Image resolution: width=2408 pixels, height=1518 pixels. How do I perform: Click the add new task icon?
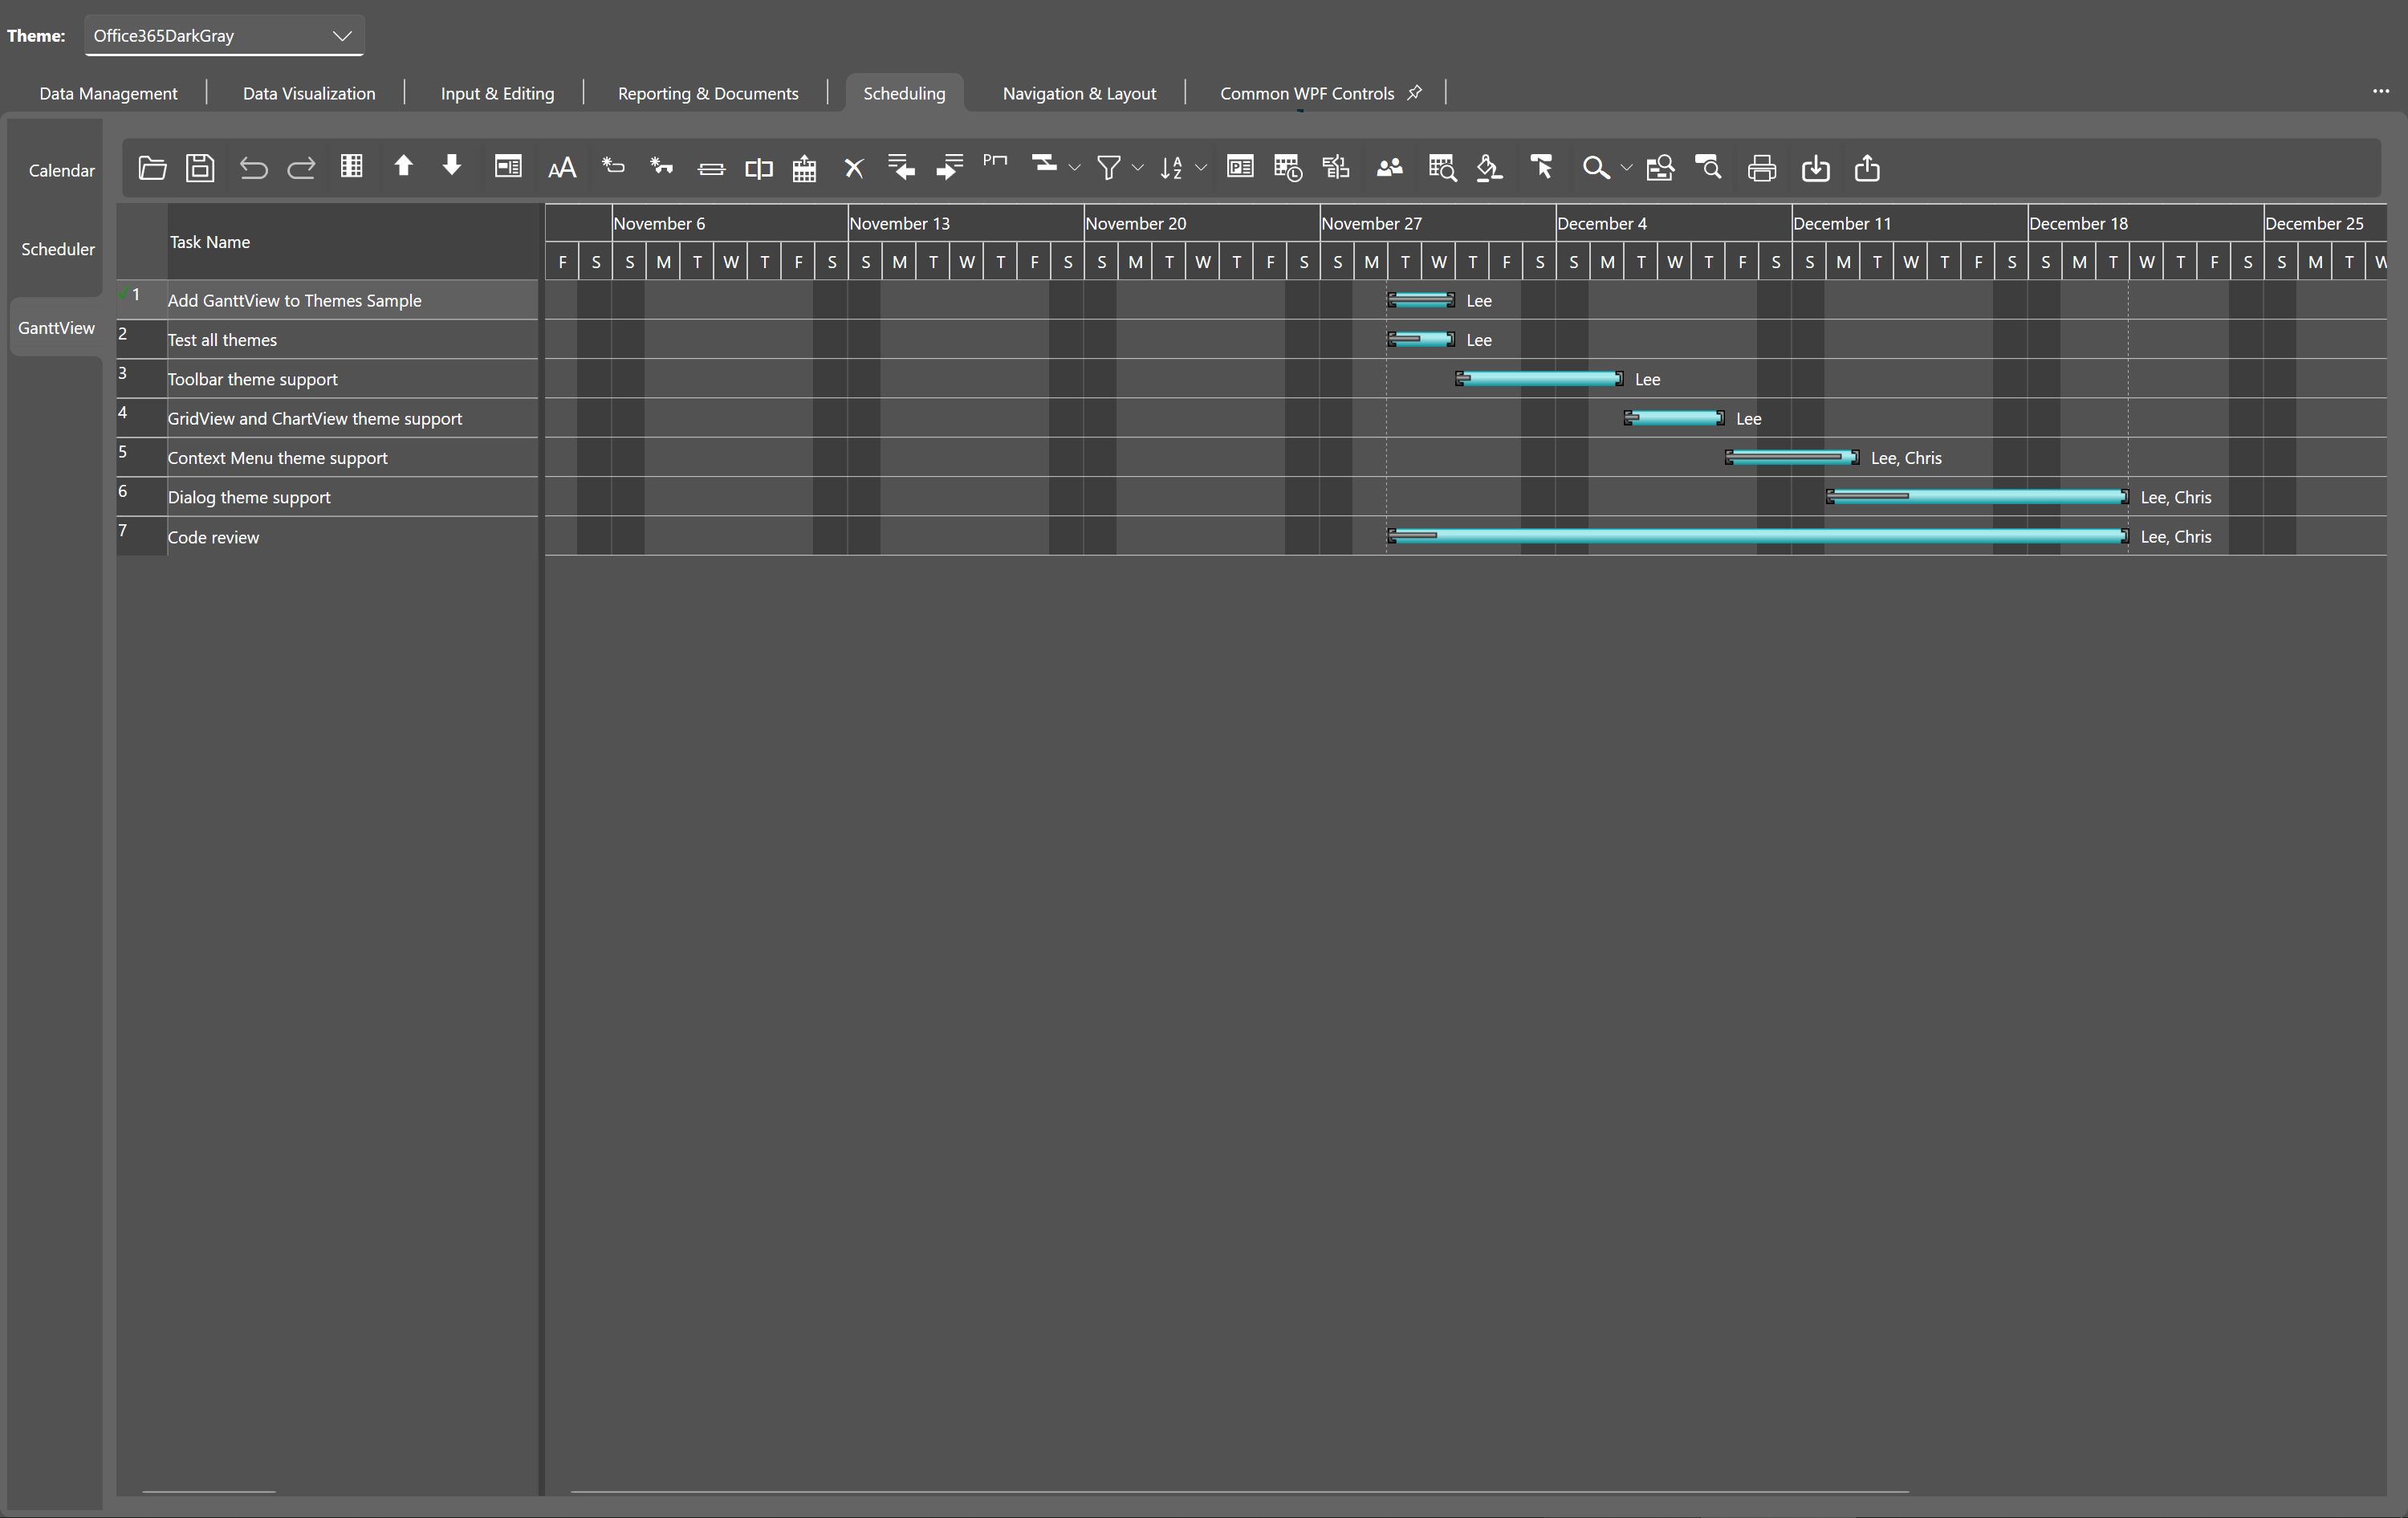(661, 166)
